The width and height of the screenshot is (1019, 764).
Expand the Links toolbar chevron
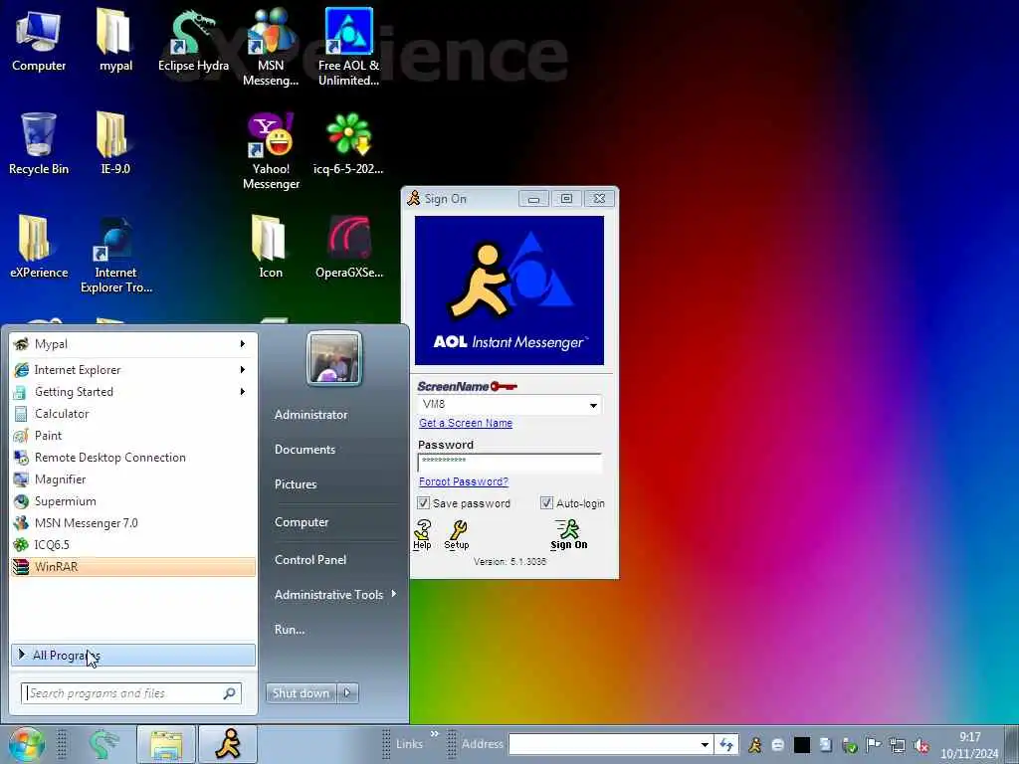click(434, 734)
